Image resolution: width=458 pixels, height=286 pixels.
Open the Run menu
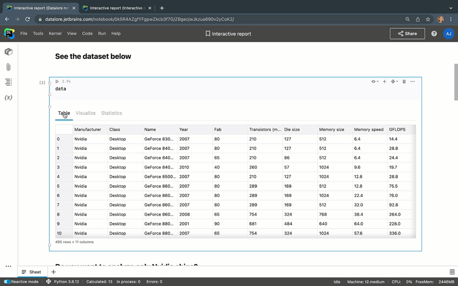coord(102,33)
